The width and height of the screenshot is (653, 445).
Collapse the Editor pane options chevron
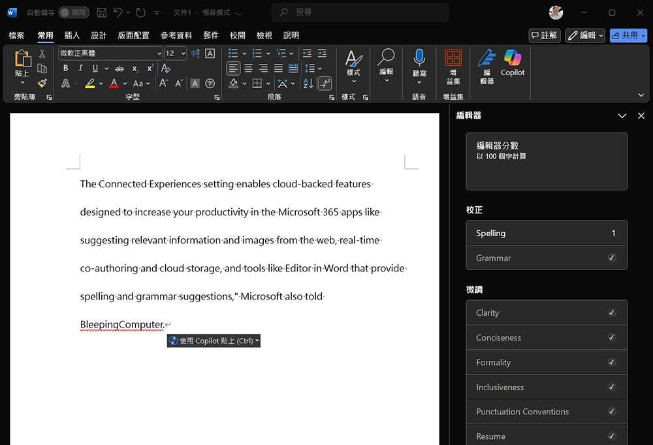tap(622, 115)
